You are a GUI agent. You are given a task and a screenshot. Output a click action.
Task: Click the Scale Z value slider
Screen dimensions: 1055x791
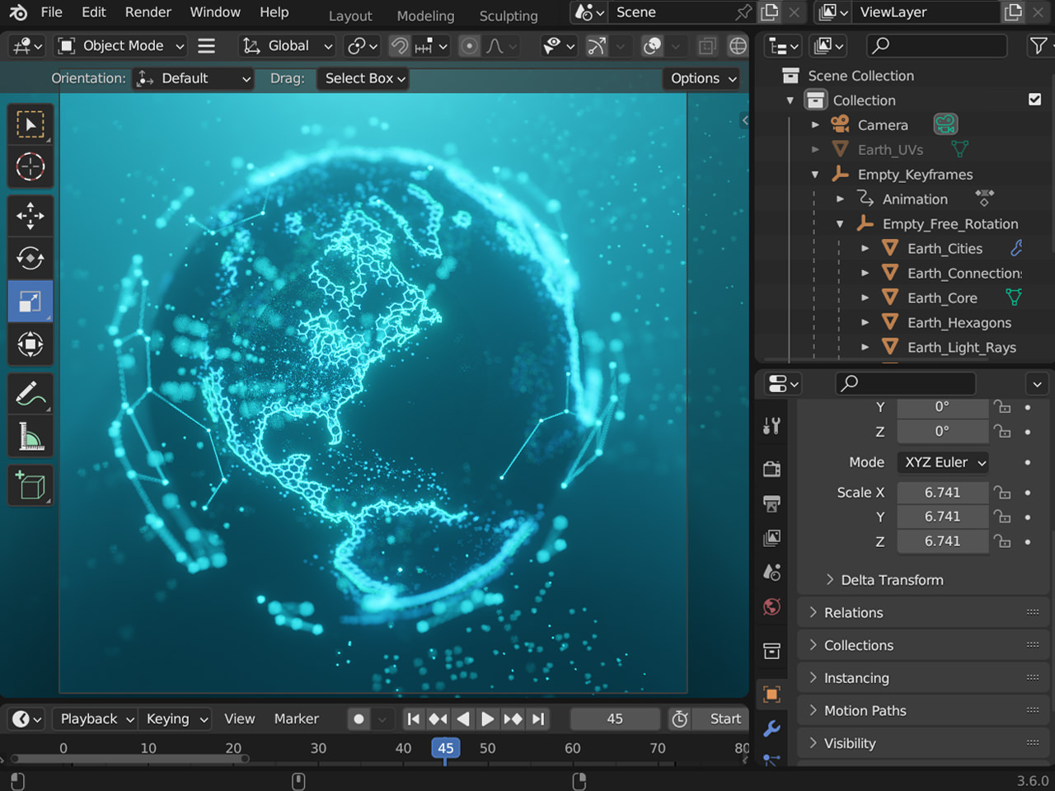point(942,541)
